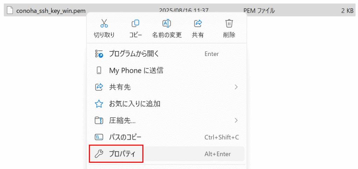Screen dimensions: 358x169
Task: Click the Copy icon
Action: (x=135, y=23)
